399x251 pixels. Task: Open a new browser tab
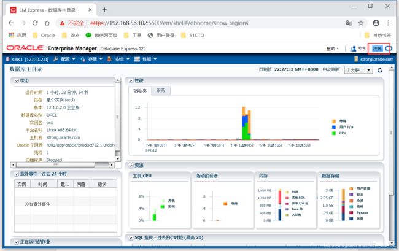104,10
